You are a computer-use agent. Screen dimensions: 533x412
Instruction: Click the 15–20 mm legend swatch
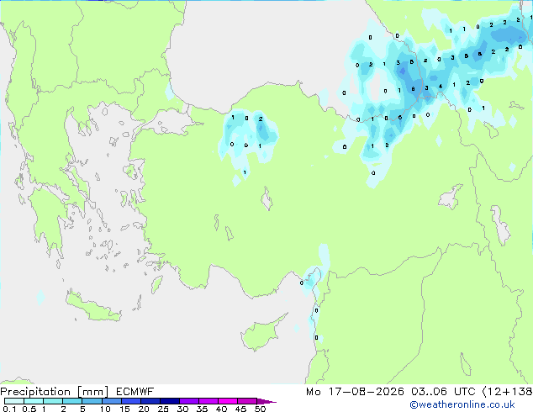click(130, 401)
